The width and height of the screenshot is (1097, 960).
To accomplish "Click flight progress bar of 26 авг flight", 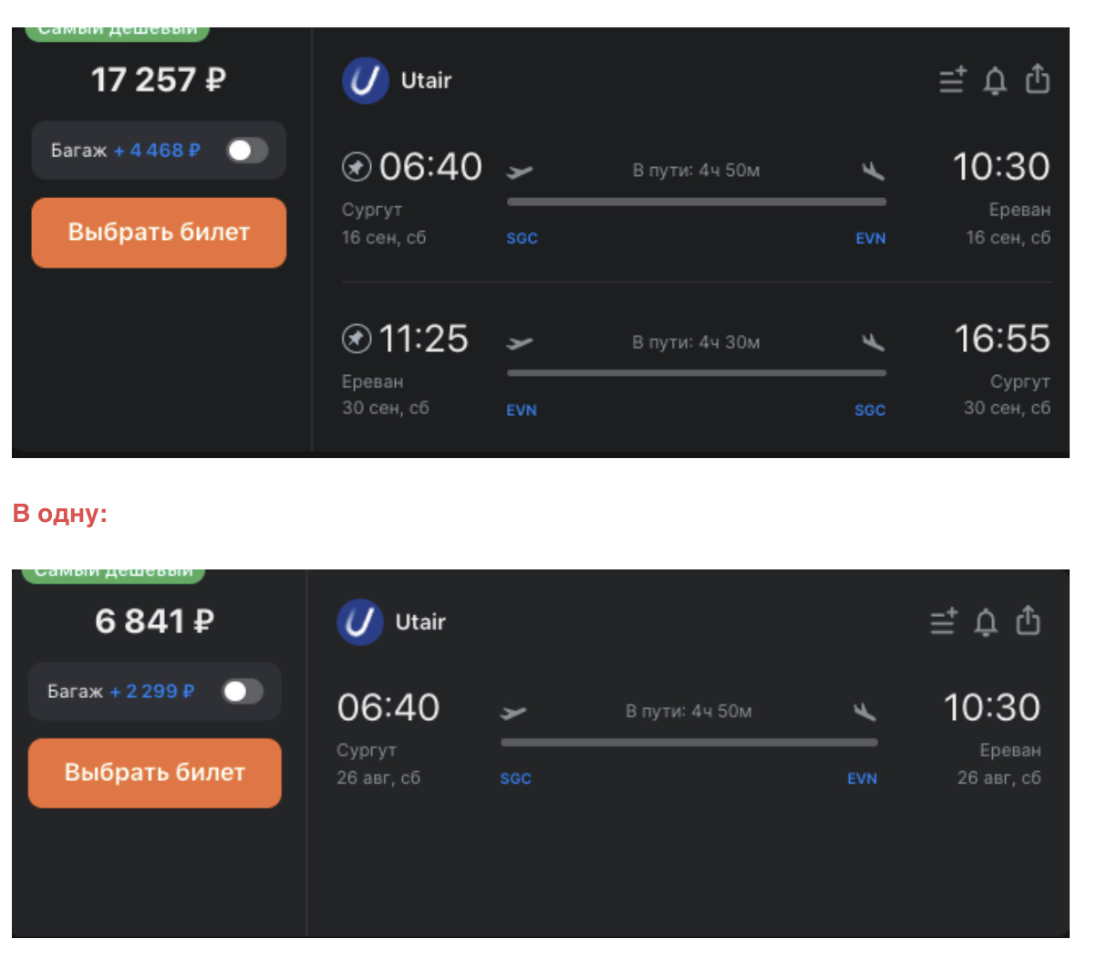I will (689, 743).
